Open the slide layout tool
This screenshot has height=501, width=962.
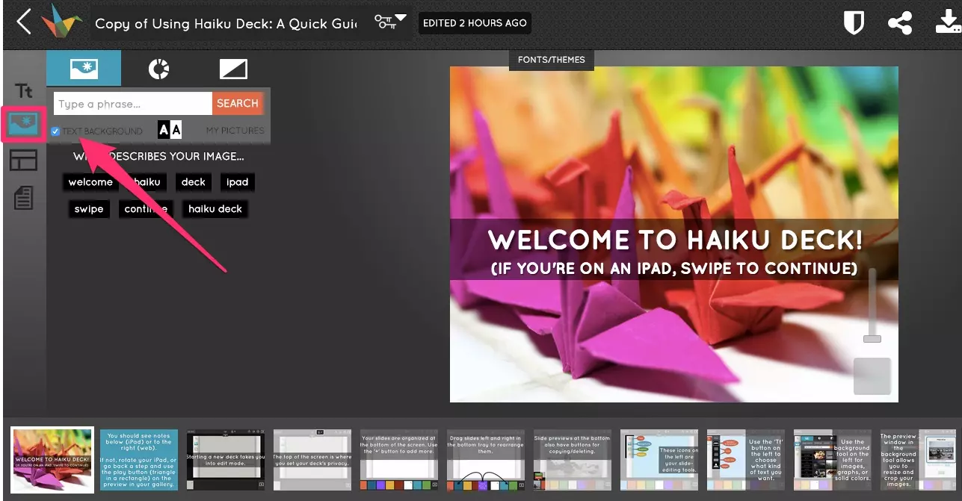point(24,160)
